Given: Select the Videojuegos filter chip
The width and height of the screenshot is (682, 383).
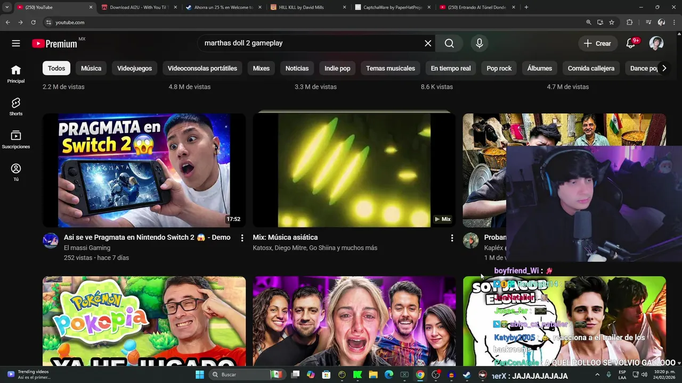Looking at the screenshot, I should tap(134, 68).
